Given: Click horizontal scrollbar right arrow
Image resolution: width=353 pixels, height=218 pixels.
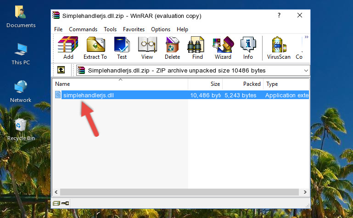Looking at the screenshot, I should pos(305,192).
